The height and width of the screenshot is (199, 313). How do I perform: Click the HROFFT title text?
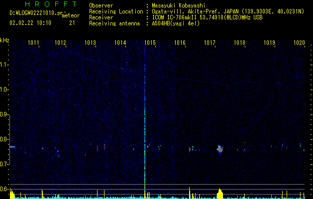51,4
